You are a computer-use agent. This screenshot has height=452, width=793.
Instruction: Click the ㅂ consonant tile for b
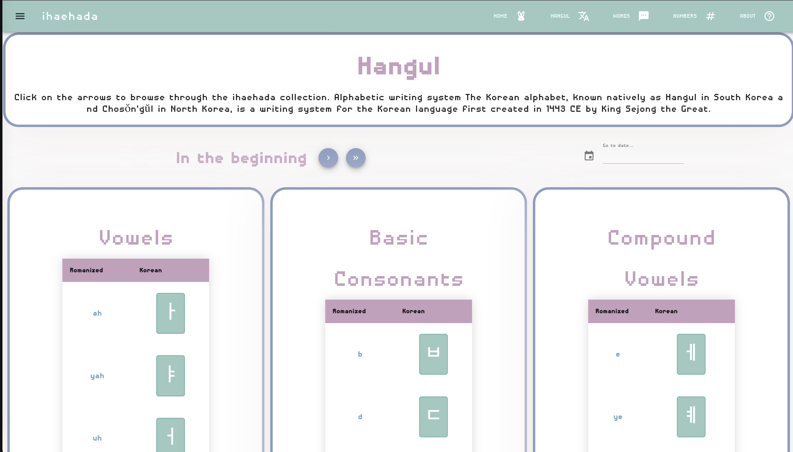pos(433,354)
